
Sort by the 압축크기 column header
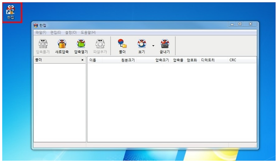pyautogui.click(x=153, y=60)
